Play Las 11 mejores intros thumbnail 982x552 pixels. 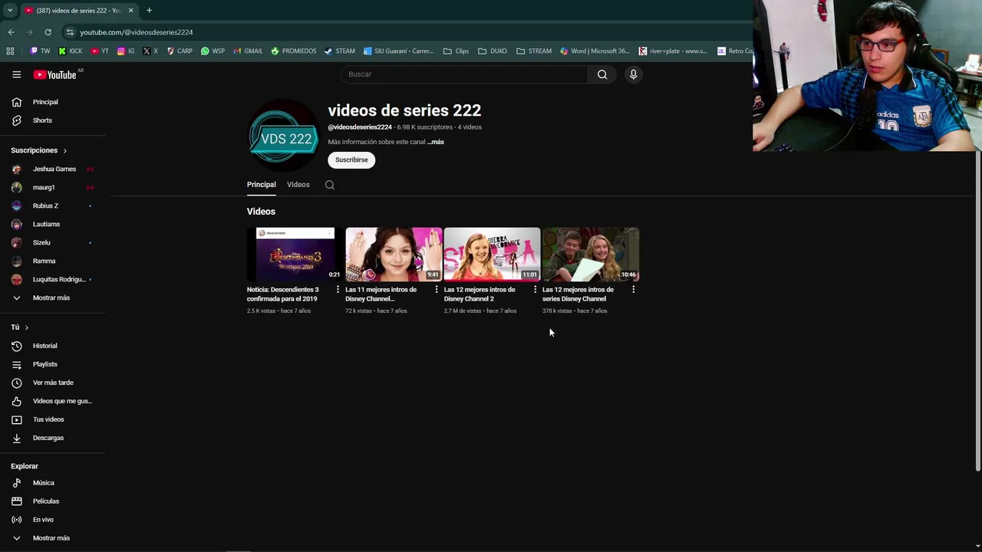[394, 254]
